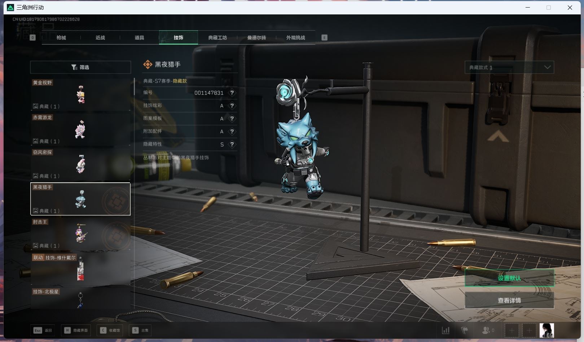This screenshot has height=342, width=584.
Task: Switch to the 枪械 tab
Action: pos(61,38)
